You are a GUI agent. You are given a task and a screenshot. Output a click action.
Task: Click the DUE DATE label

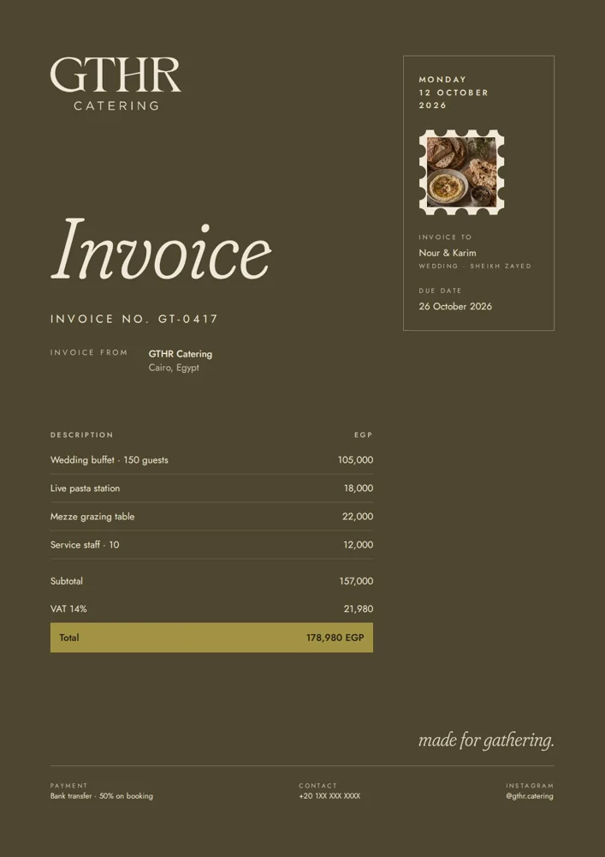[440, 291]
